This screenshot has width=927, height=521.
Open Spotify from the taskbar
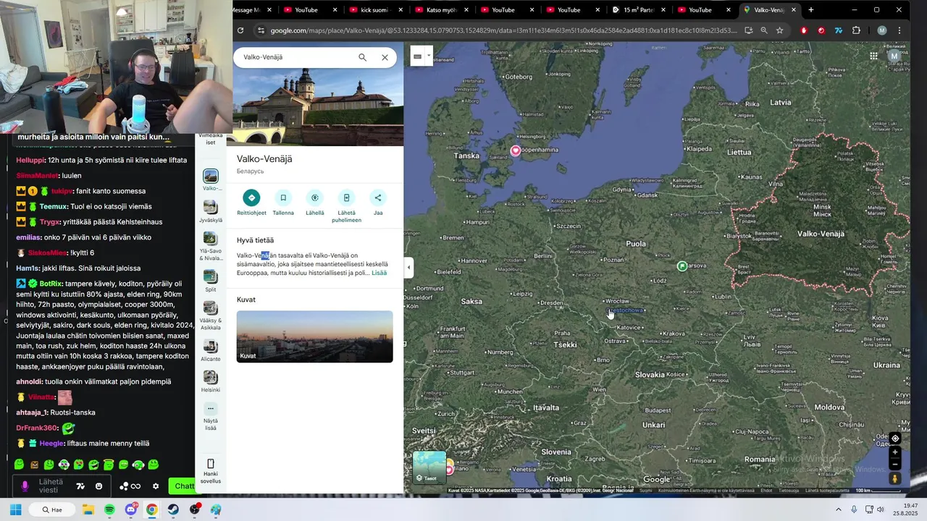point(109,509)
